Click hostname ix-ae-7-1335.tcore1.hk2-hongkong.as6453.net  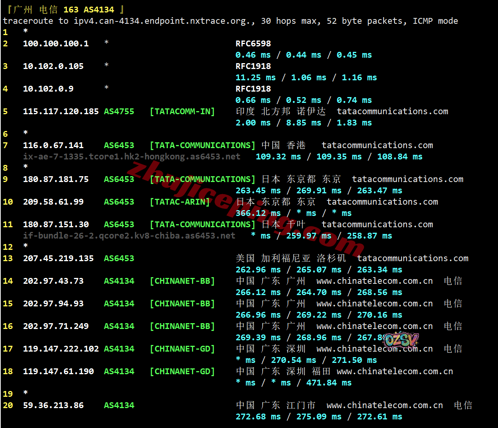pyautogui.click(x=132, y=157)
